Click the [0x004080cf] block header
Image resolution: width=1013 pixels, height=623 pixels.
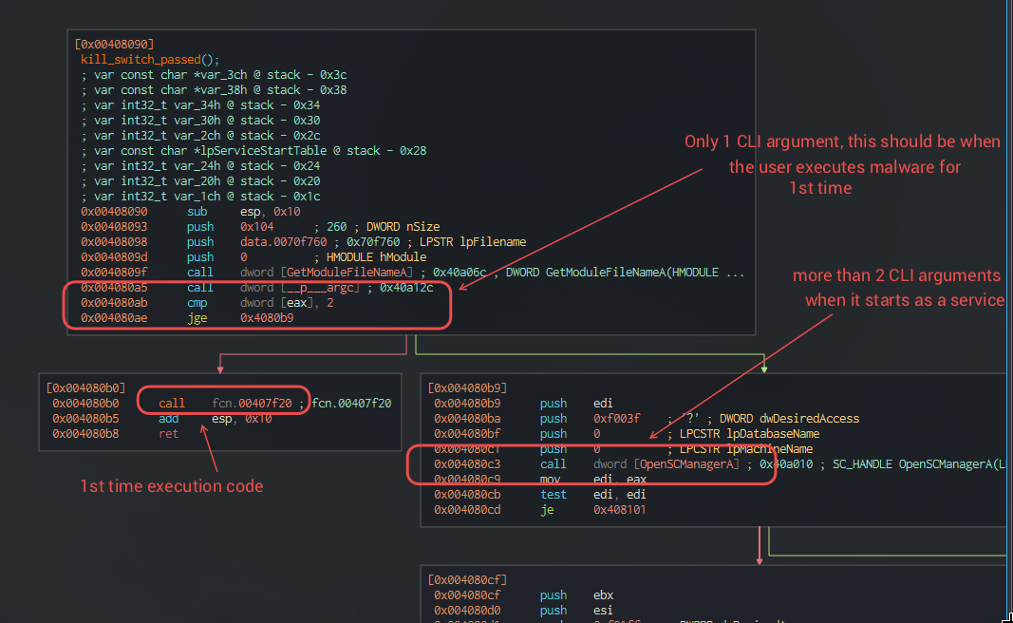[468, 579]
